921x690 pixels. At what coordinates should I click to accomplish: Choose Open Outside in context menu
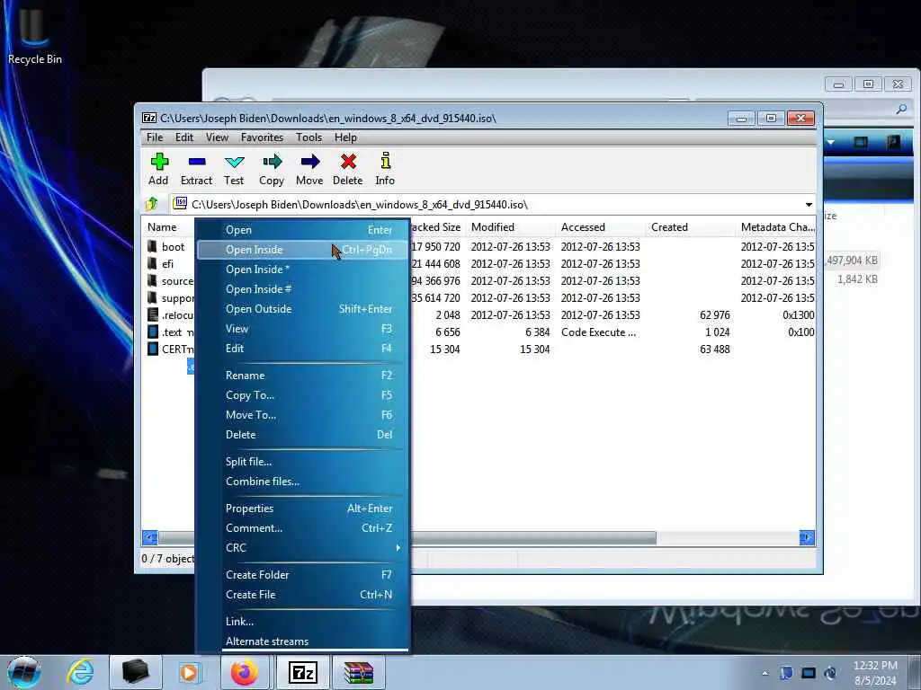tap(302, 309)
